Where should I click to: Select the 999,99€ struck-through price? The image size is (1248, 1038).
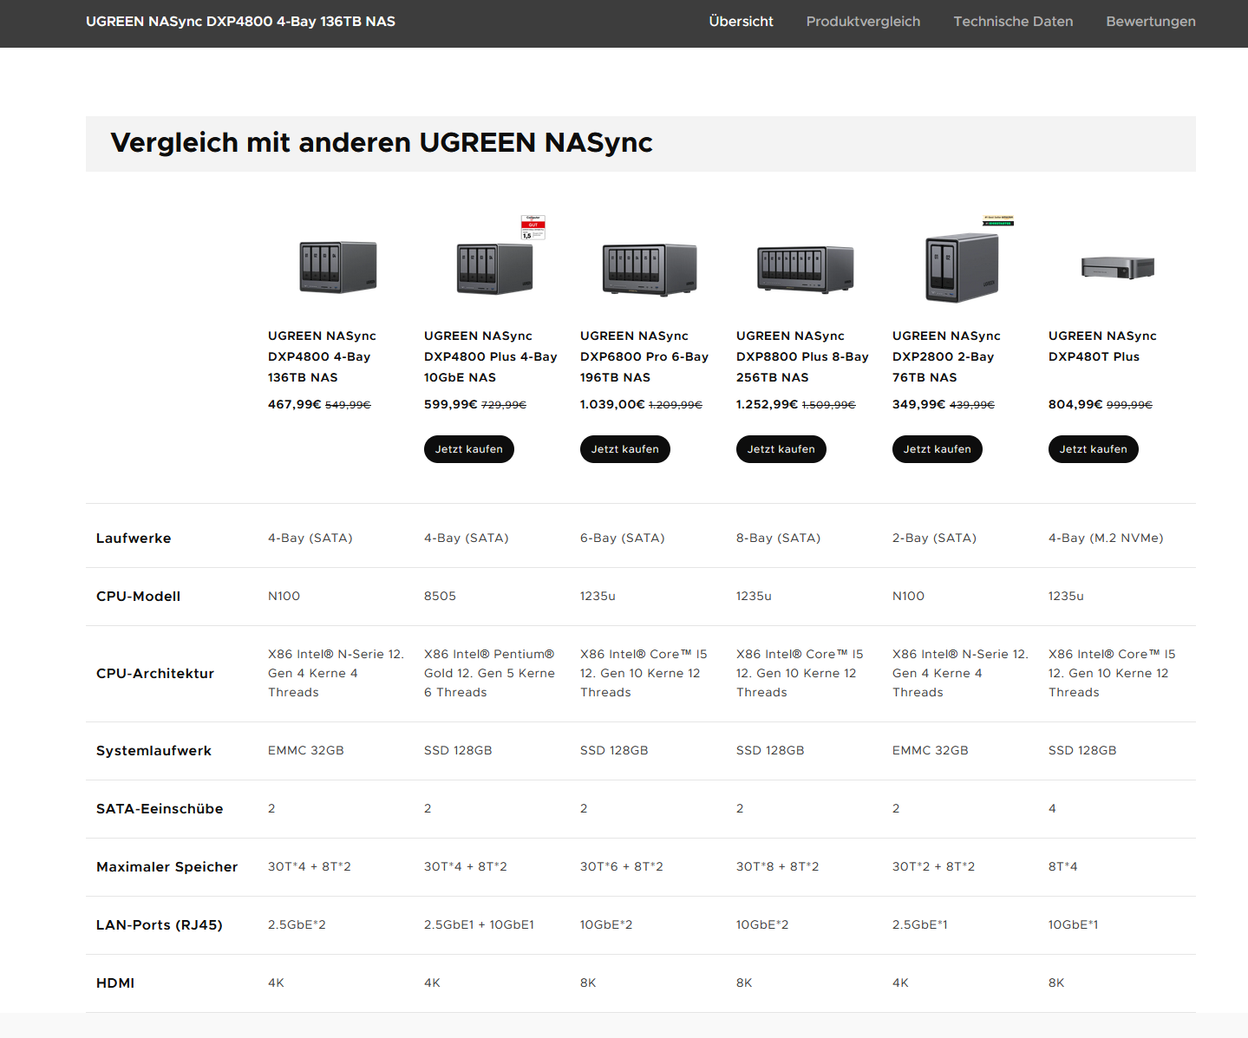pyautogui.click(x=1129, y=405)
